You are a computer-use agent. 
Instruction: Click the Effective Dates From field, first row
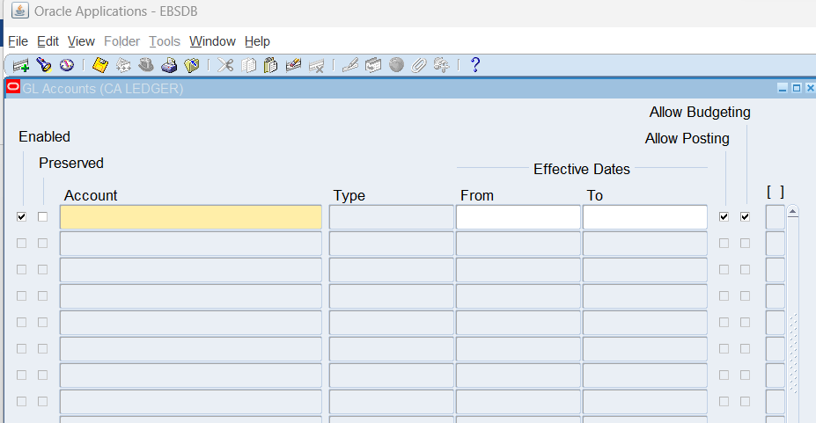coord(518,217)
